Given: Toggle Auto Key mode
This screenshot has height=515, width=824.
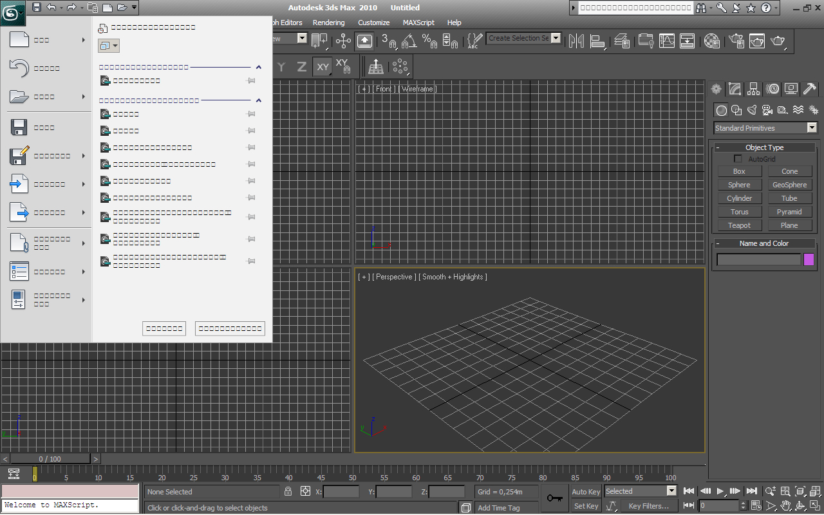Looking at the screenshot, I should 586,492.
